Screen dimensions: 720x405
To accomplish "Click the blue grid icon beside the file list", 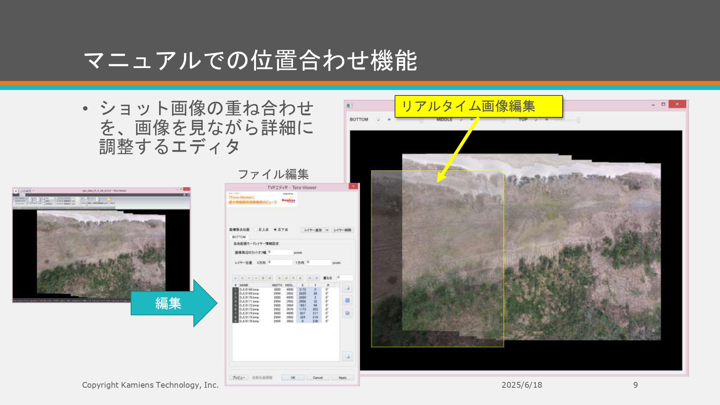I will [347, 300].
